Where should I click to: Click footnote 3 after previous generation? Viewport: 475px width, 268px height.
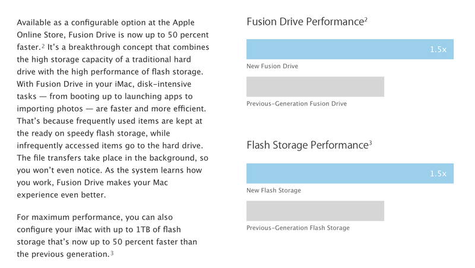112,253
